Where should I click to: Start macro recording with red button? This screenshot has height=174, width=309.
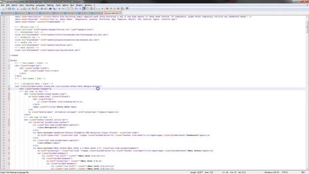coord(107,9)
